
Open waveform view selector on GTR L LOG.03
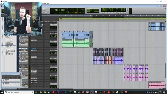[23, 52]
